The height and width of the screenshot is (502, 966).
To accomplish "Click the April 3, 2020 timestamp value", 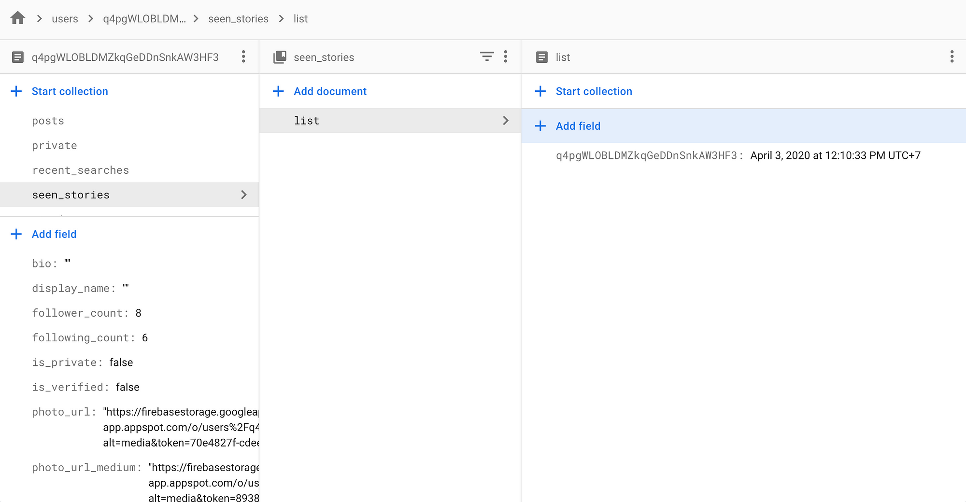I will 836,155.
